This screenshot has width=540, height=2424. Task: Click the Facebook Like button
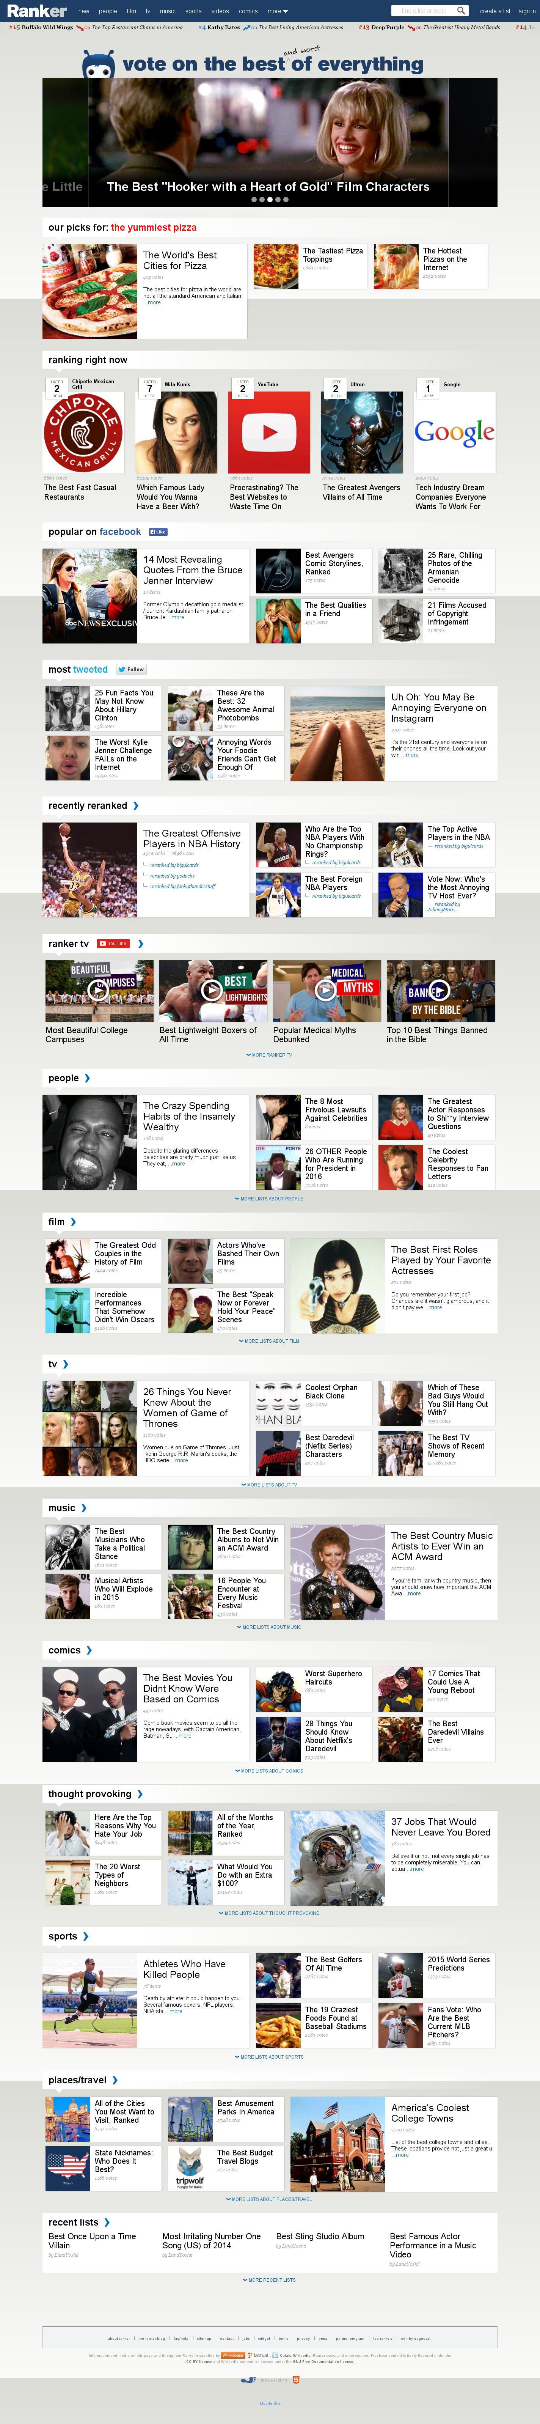158,532
